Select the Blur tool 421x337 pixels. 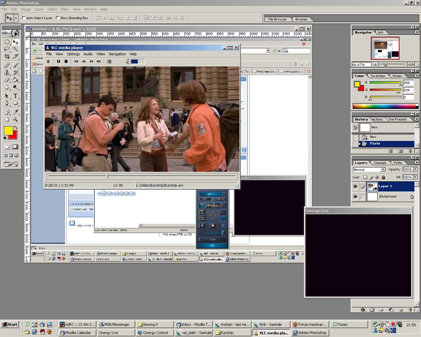pyautogui.click(x=7, y=87)
